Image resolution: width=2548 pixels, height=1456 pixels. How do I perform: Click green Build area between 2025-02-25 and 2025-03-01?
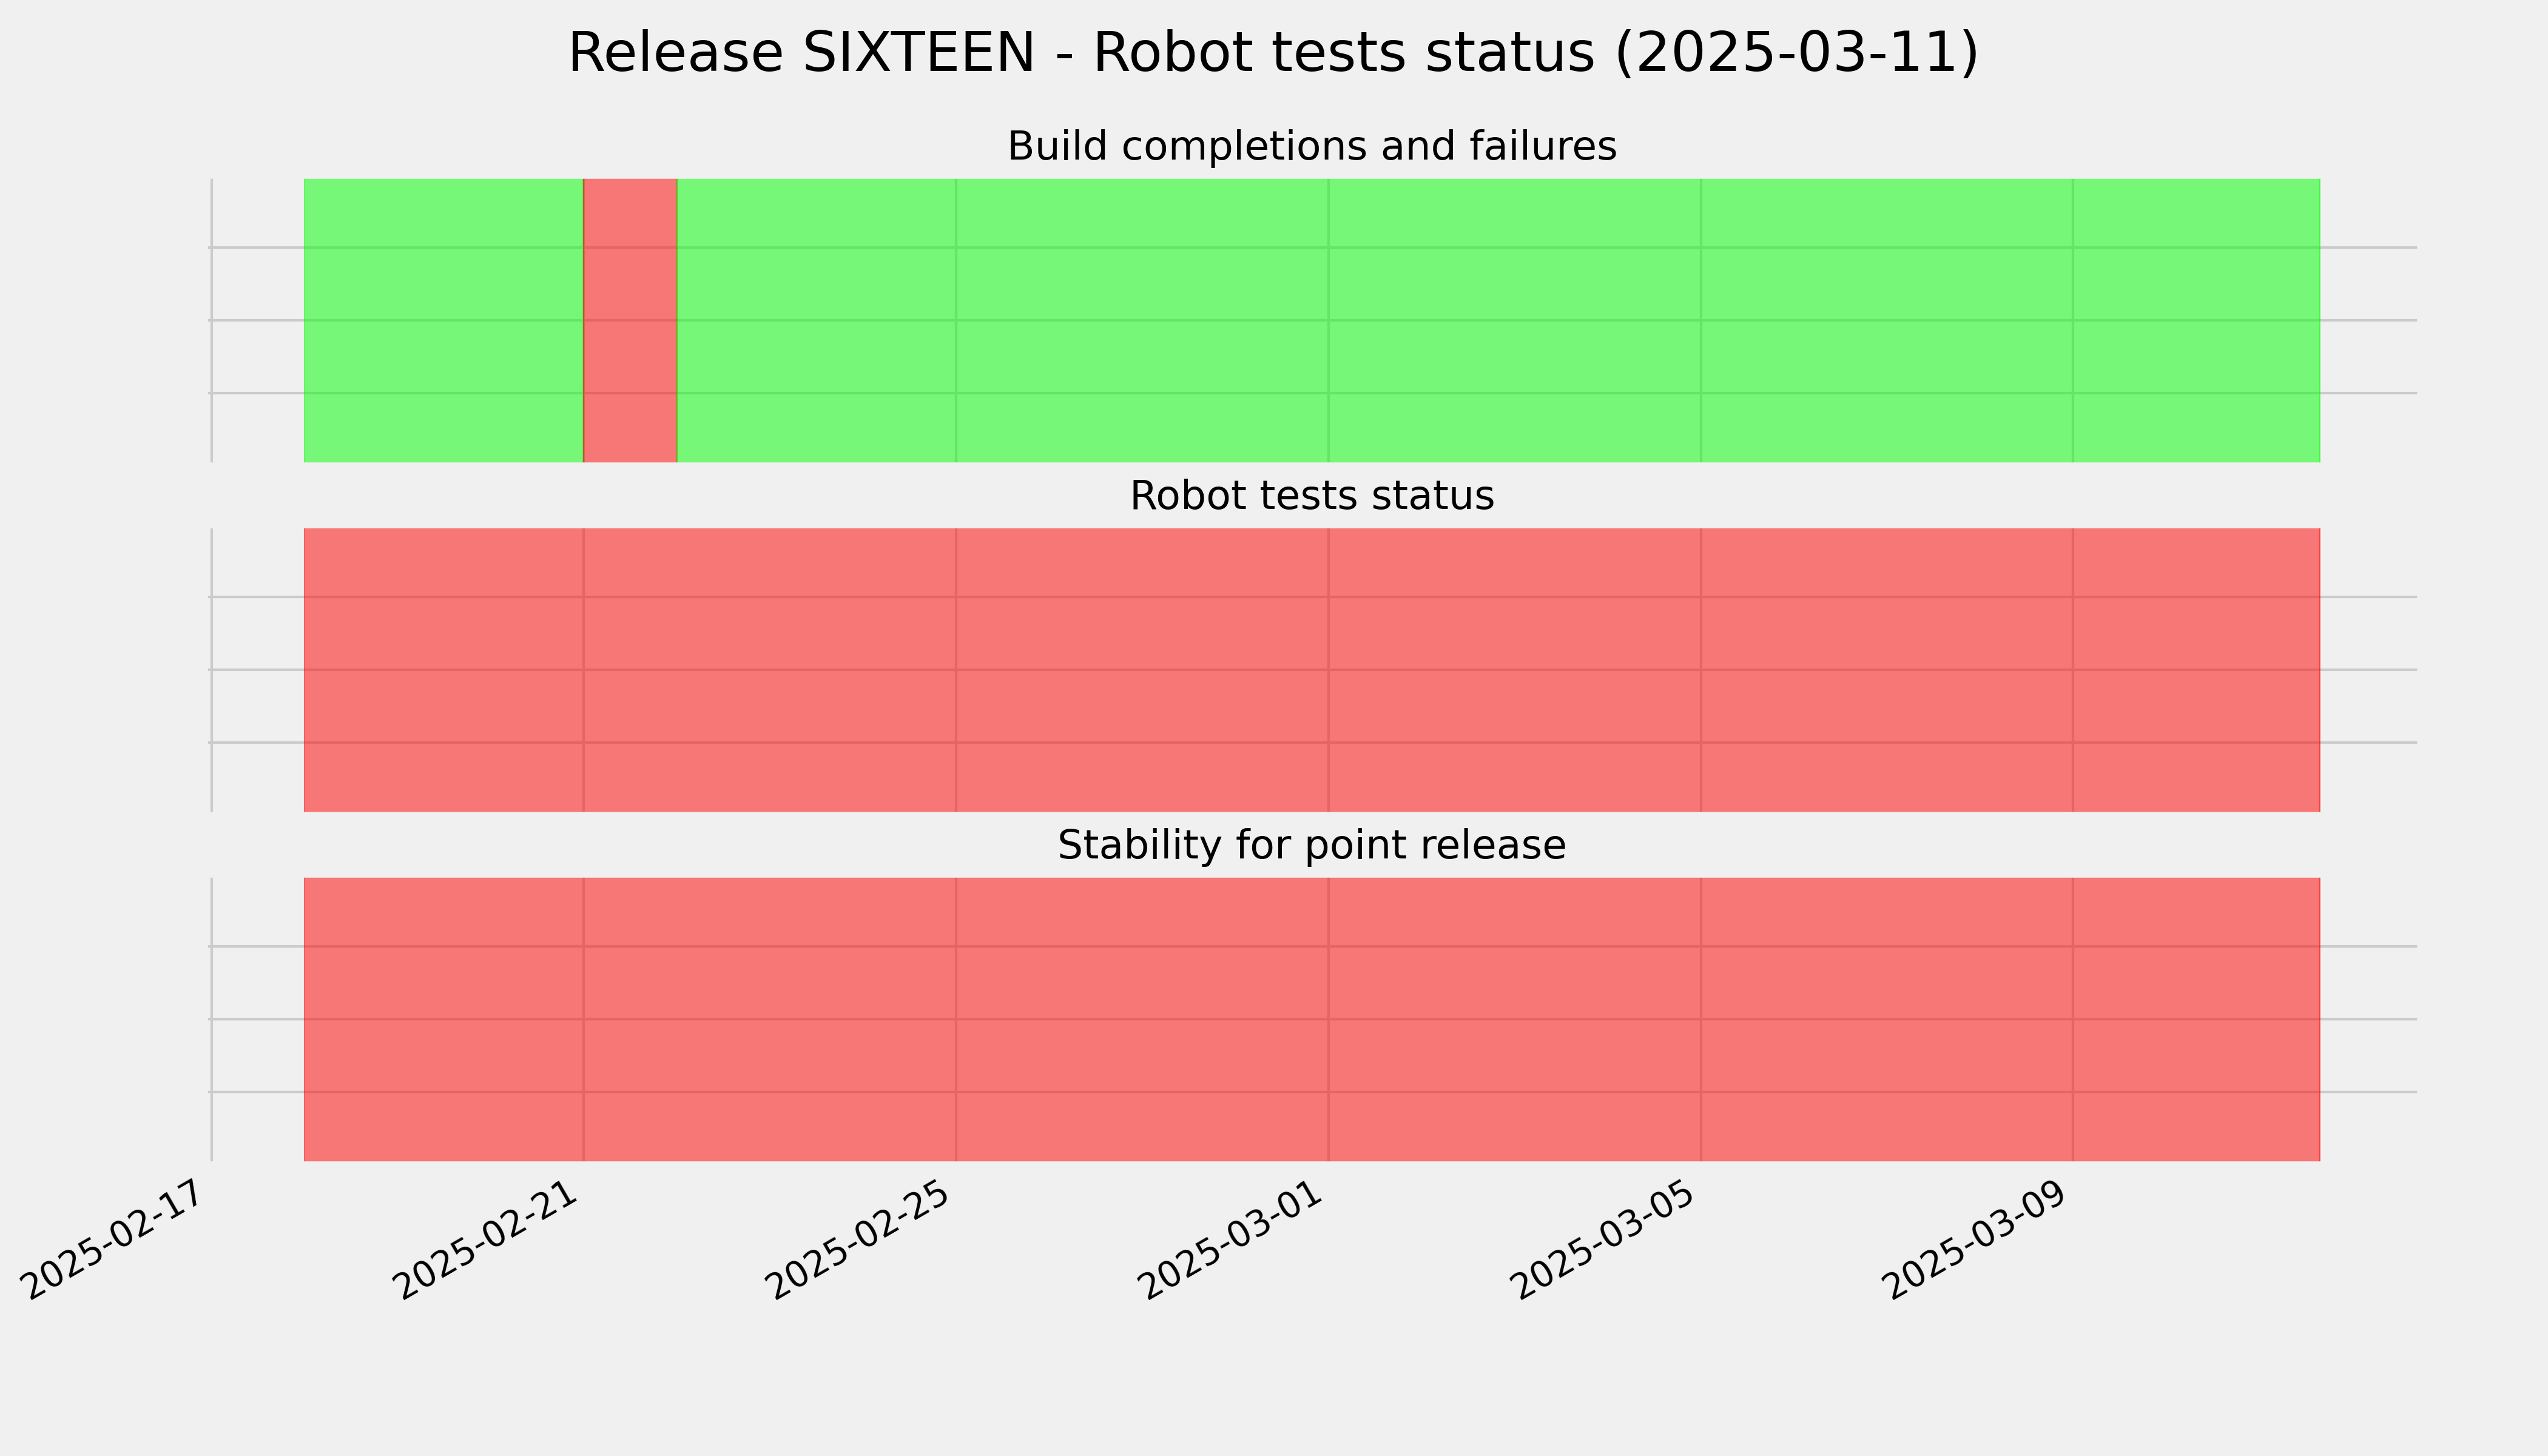(x=1142, y=320)
